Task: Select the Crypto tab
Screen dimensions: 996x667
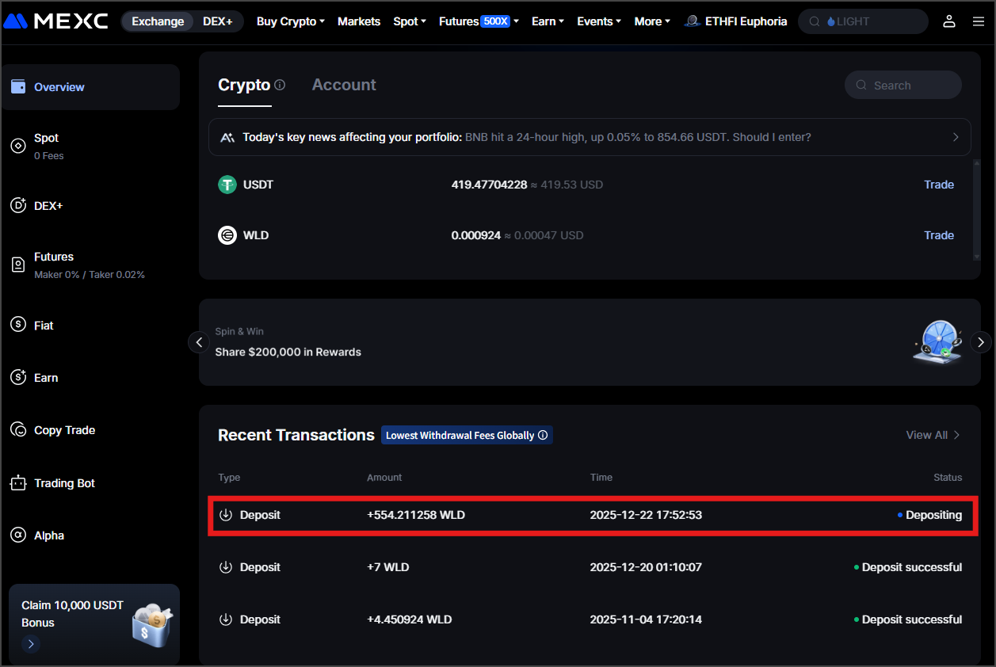Action: point(244,85)
